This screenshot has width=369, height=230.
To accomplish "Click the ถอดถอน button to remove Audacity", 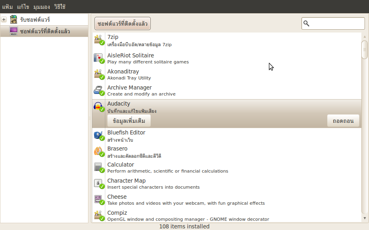I will 343,121.
